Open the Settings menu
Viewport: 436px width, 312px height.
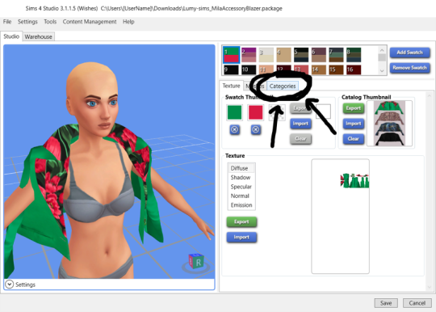pos(27,22)
